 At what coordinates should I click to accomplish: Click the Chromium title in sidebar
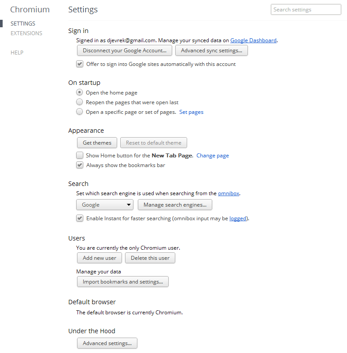click(x=30, y=10)
